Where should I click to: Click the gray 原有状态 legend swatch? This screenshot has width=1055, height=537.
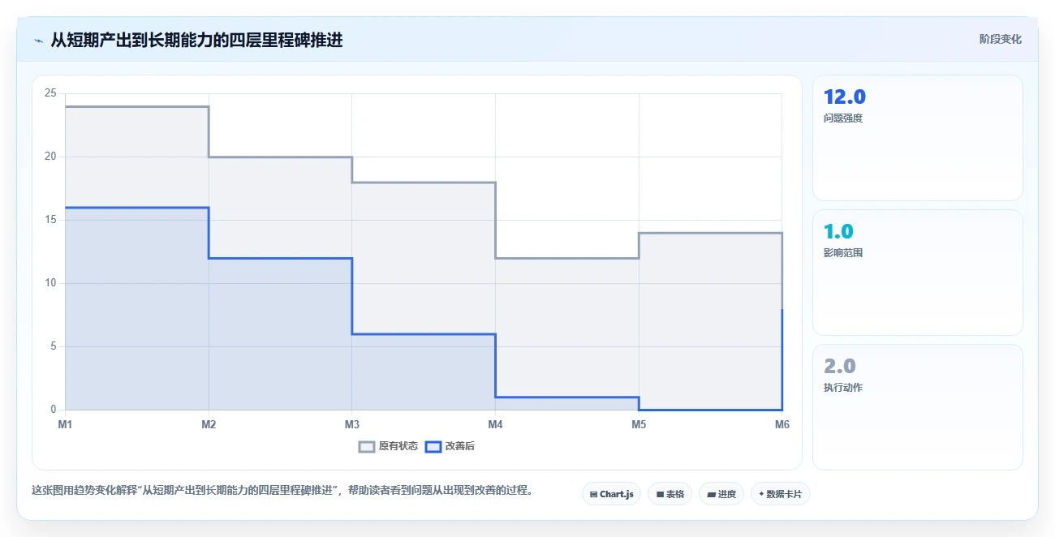pos(367,446)
